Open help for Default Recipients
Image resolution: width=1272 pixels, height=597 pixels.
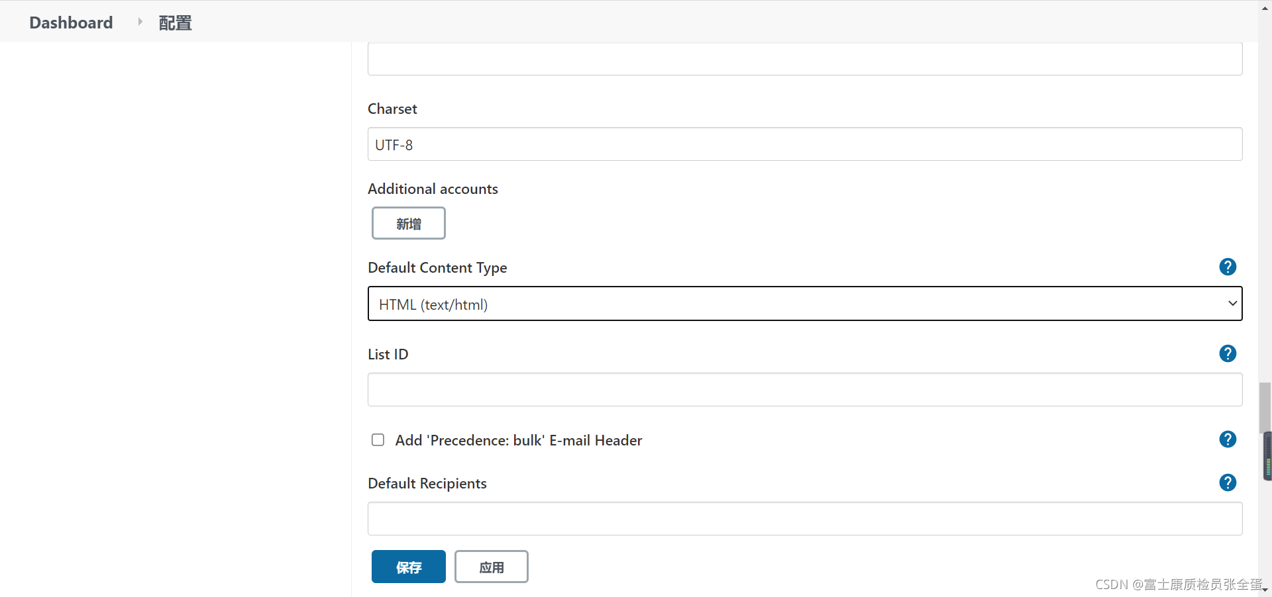[x=1228, y=482]
